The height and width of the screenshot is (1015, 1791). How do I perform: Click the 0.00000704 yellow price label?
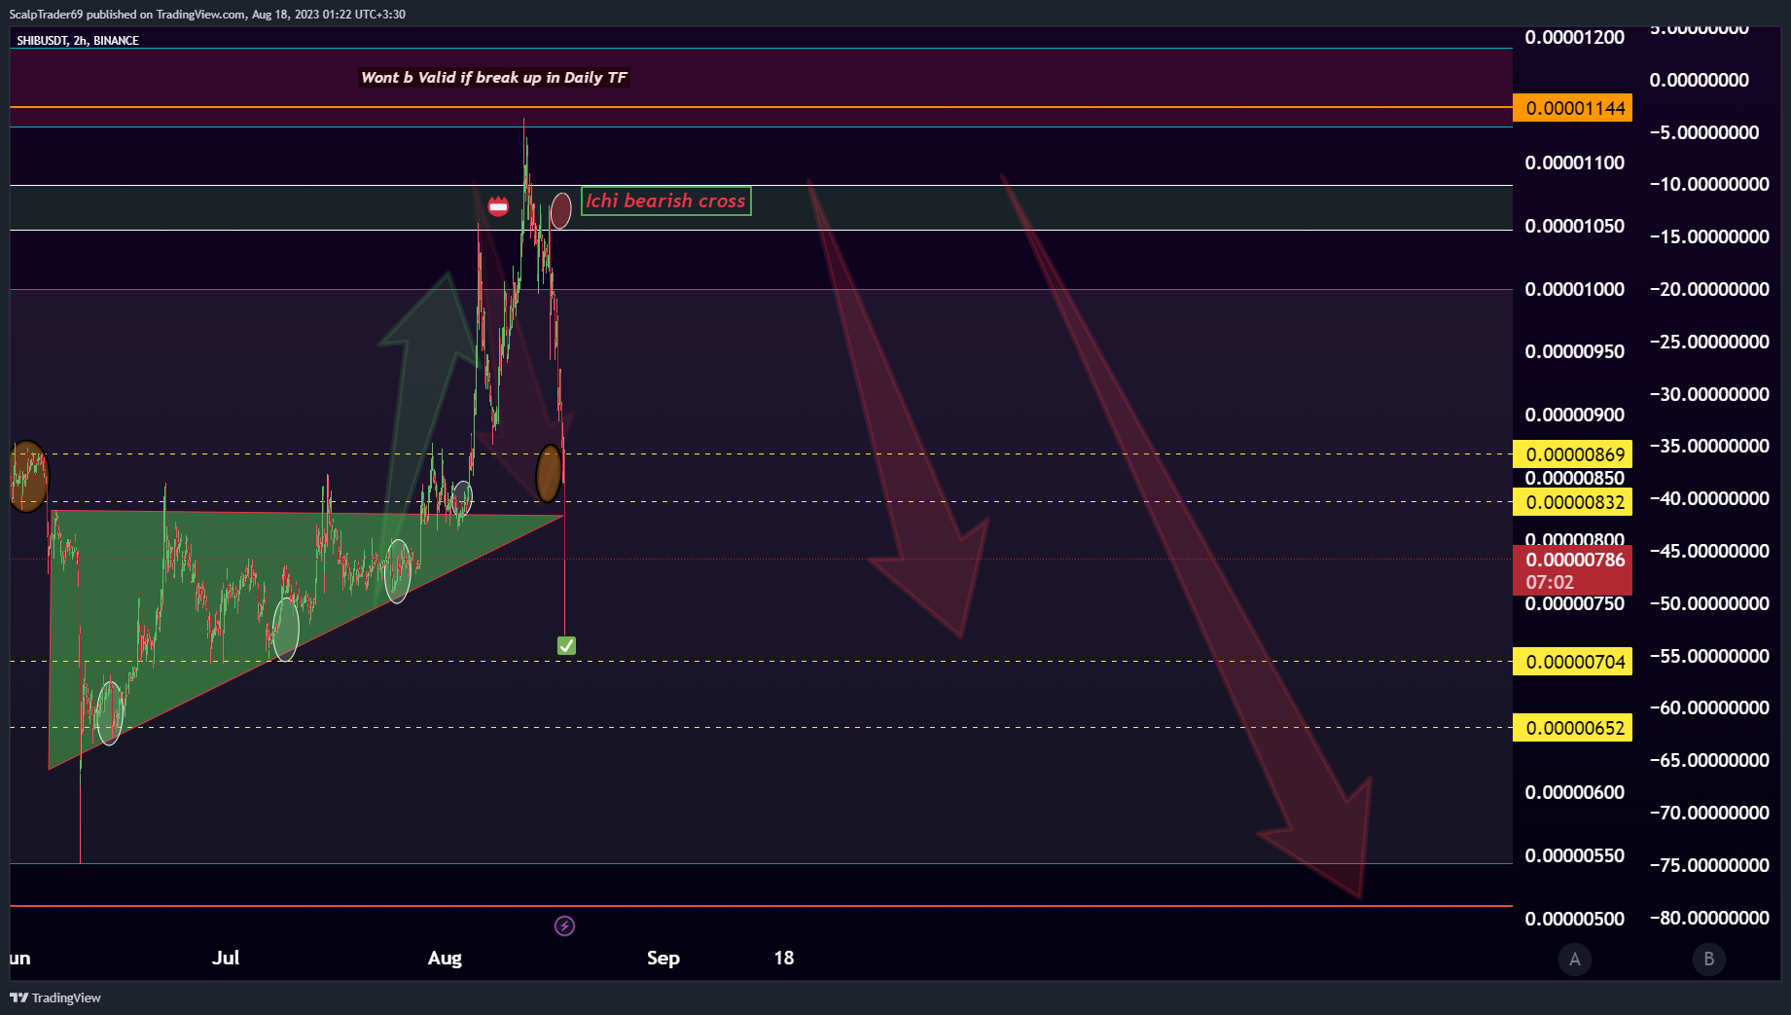pos(1573,662)
